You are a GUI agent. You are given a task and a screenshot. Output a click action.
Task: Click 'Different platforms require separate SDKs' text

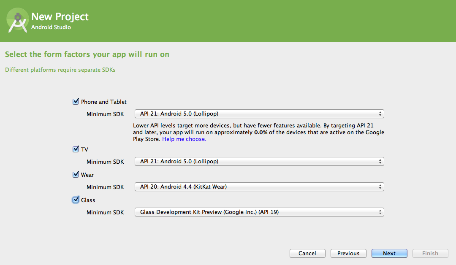pyautogui.click(x=60, y=70)
